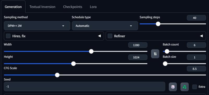Expand the Refiner section triangle
Viewport: 209px width, 95px height.
[x=201, y=36]
